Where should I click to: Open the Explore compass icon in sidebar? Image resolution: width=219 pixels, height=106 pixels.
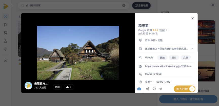point(6,17)
